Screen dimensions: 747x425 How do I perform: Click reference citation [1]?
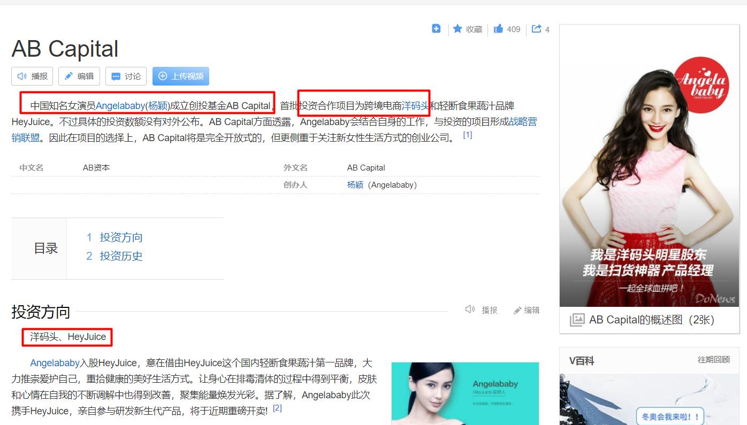pyautogui.click(x=468, y=135)
